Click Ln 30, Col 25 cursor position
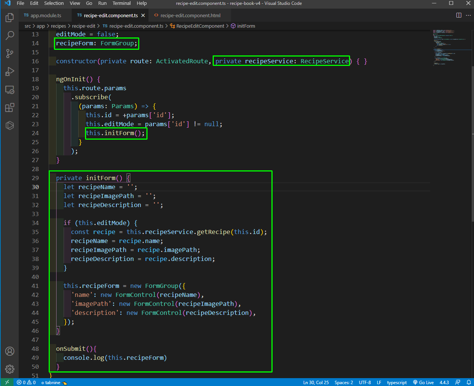This screenshot has width=474, height=386. (x=316, y=382)
